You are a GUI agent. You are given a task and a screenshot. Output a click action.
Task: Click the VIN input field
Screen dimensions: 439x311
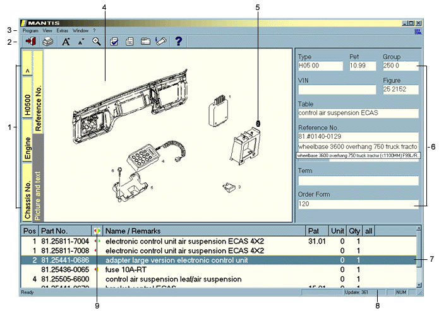tap(336, 90)
